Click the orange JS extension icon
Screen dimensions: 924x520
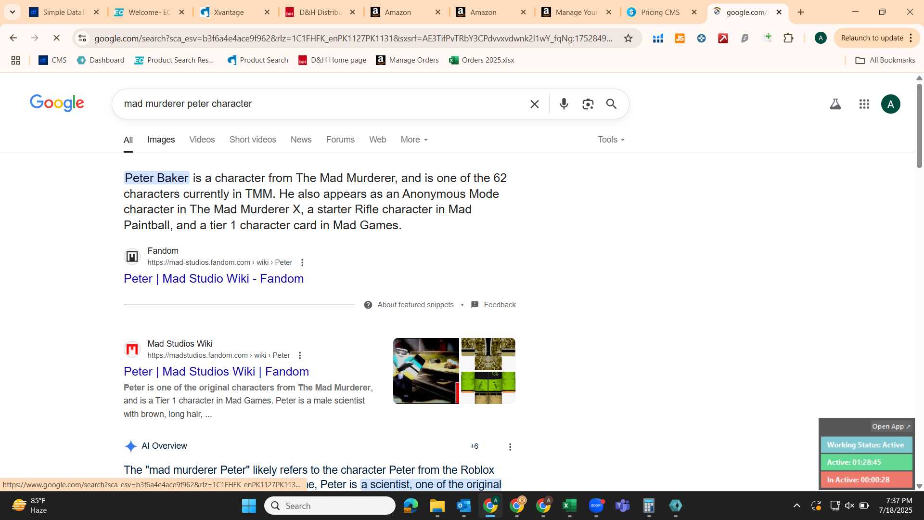pos(680,38)
